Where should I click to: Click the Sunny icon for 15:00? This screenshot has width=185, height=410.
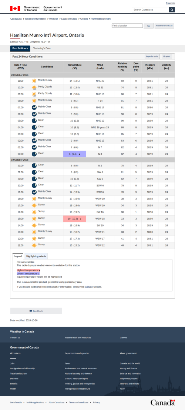pyautogui.click(x=34, y=219)
